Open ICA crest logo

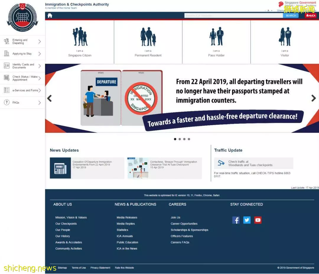click(x=22, y=17)
